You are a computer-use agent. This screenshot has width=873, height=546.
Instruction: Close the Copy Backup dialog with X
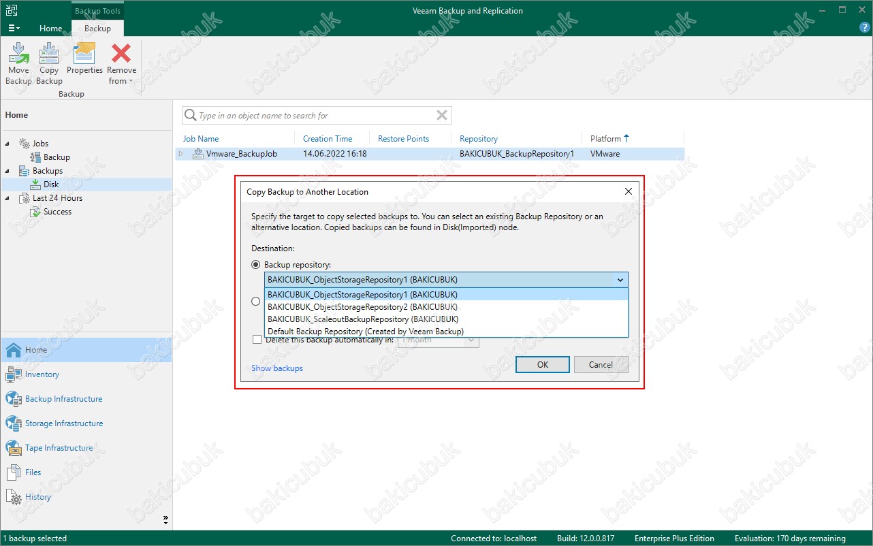pos(629,192)
